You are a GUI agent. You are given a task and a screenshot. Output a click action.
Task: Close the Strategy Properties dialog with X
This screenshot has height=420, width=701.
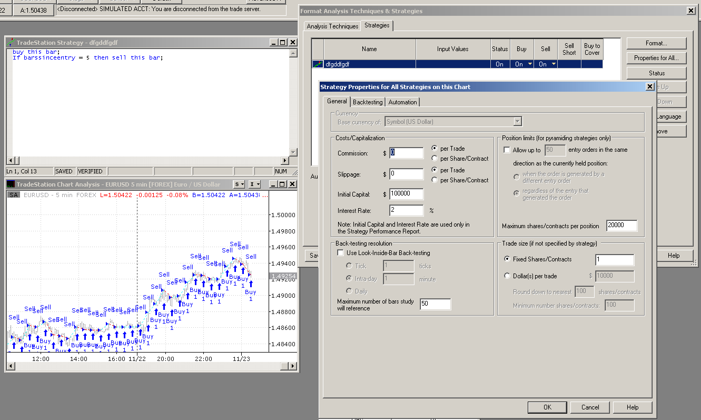click(x=650, y=86)
